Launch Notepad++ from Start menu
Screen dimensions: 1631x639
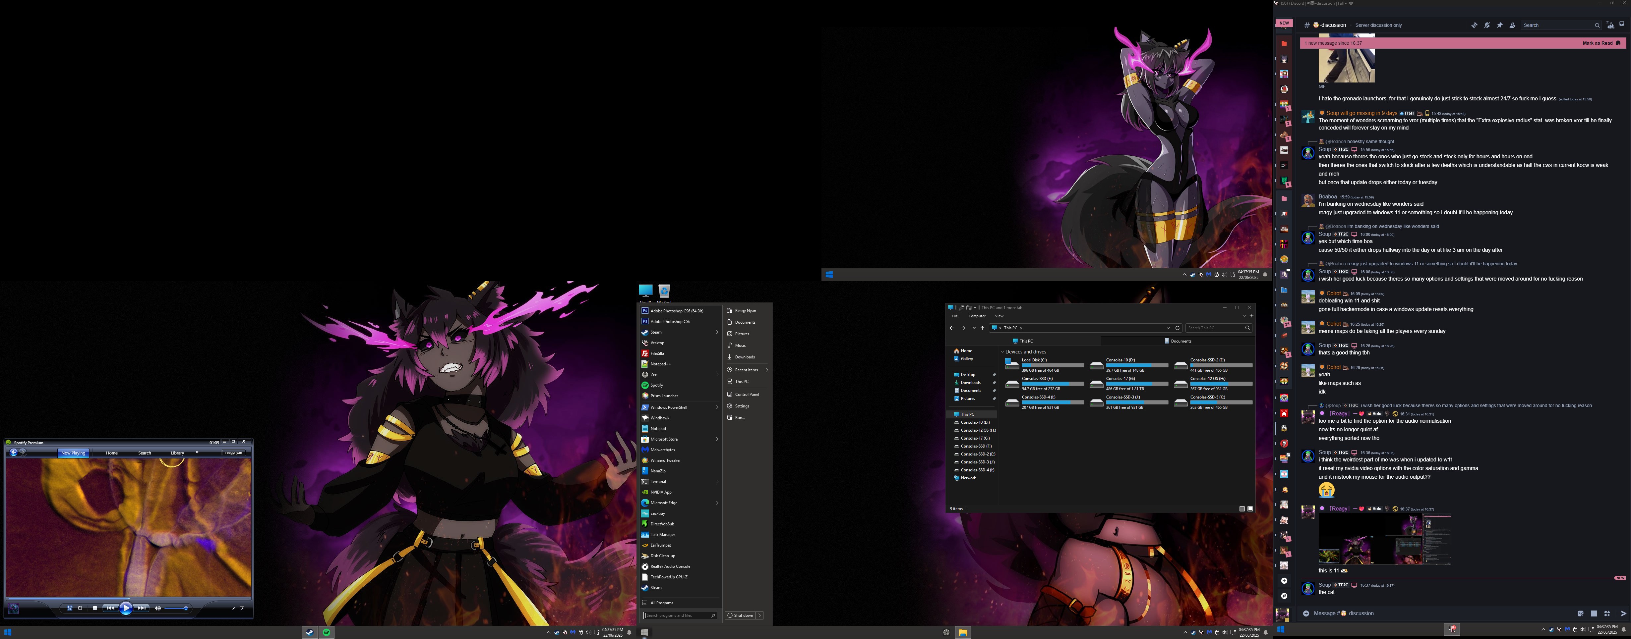pos(680,364)
